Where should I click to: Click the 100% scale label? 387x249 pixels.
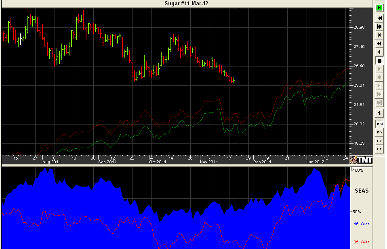358,170
